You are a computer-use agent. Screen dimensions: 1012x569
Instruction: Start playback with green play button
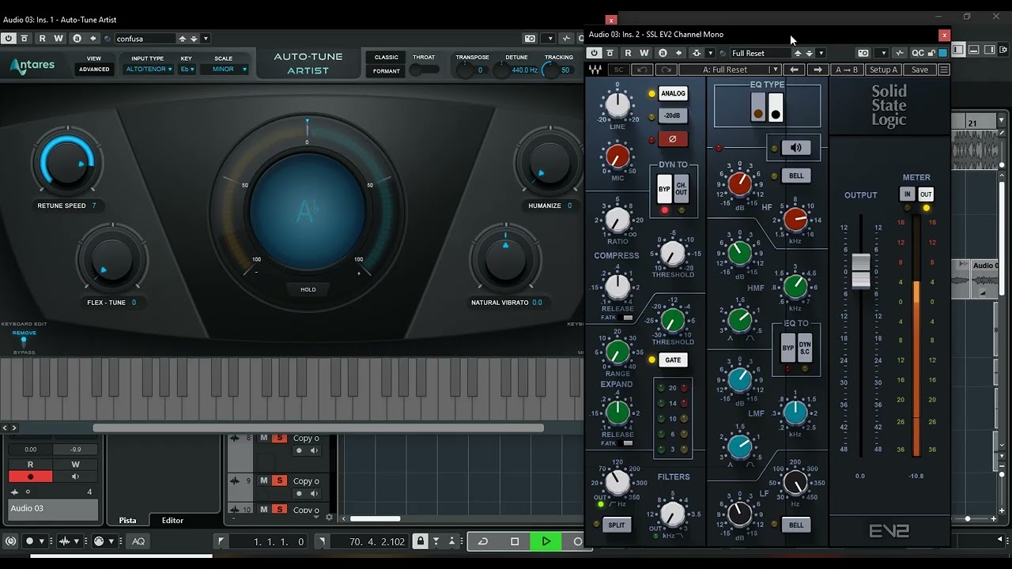(x=546, y=541)
